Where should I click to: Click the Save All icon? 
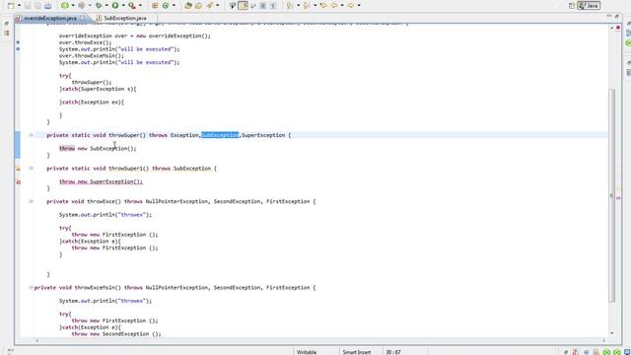[x=37, y=6]
